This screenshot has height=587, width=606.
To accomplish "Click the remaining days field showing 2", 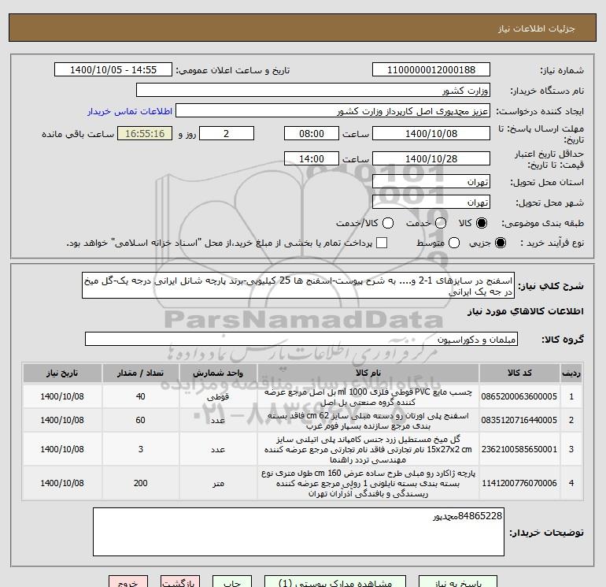I will coord(227,133).
